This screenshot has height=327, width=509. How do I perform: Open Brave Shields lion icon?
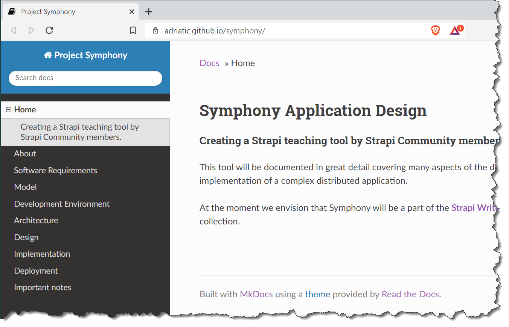point(436,30)
